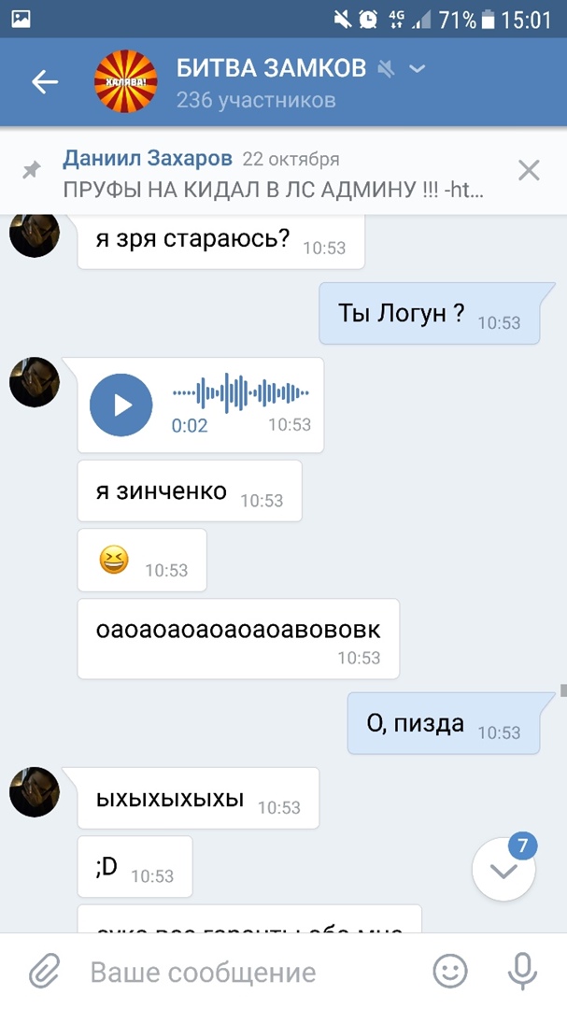Seek within the voice message waveform
This screenshot has width=567, height=1009.
pyautogui.click(x=241, y=392)
